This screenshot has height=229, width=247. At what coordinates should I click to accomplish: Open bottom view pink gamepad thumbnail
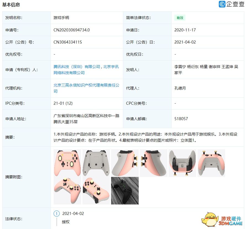[211, 163]
